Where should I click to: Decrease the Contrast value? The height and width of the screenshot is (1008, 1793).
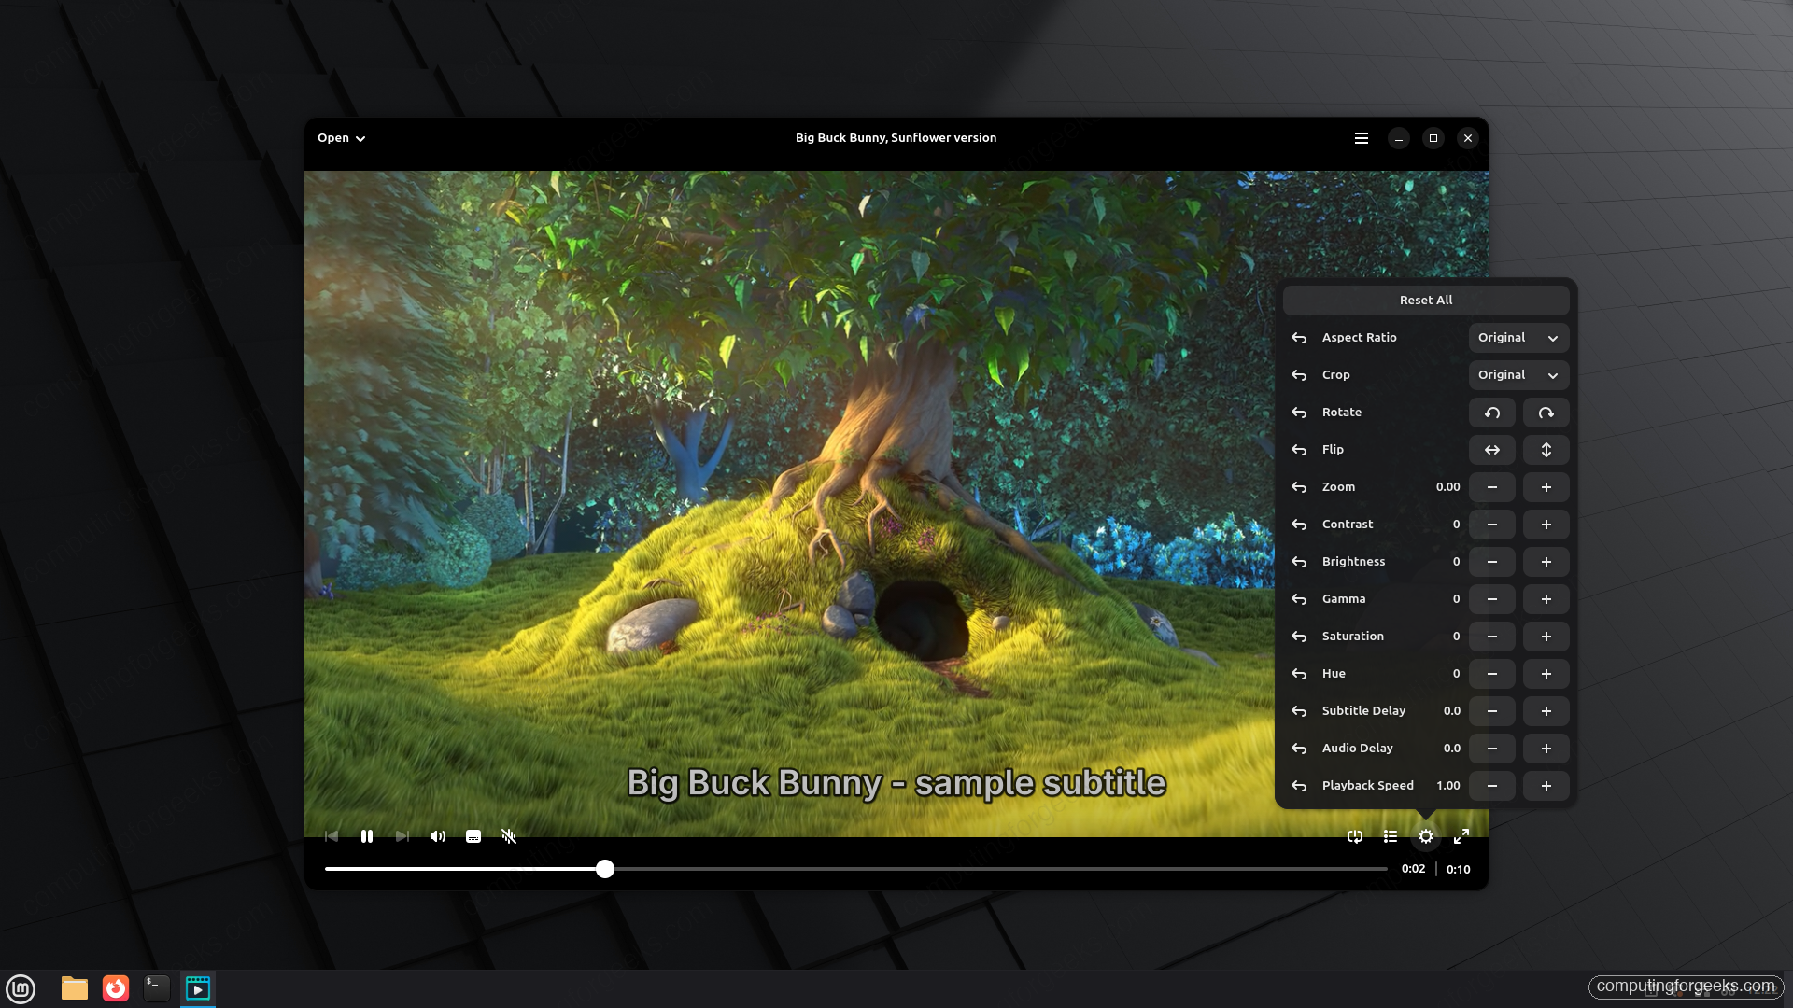[1492, 525]
